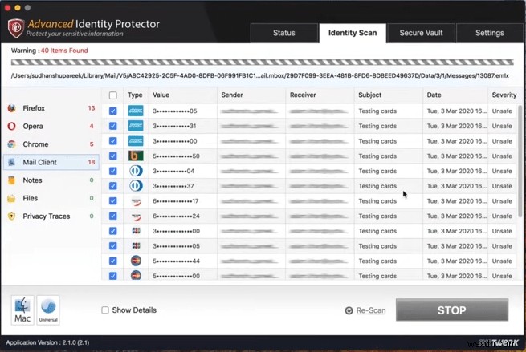Click Unsafe severity in row ending 44
Image resolution: width=526 pixels, height=352 pixels.
pyautogui.click(x=502, y=261)
